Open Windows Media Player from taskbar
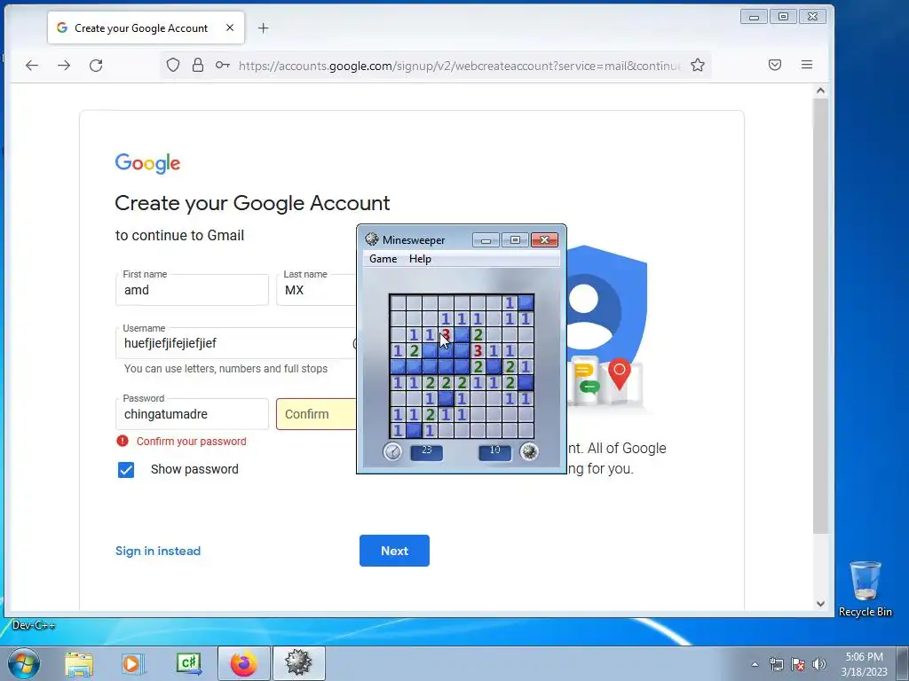The height and width of the screenshot is (681, 909). (x=132, y=663)
